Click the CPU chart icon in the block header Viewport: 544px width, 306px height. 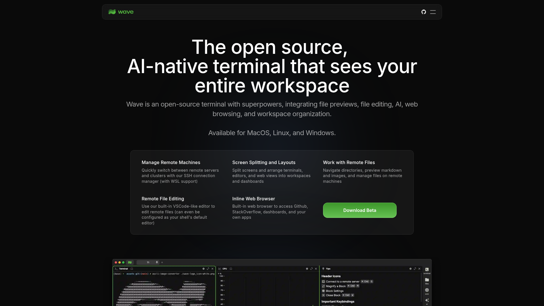220,269
